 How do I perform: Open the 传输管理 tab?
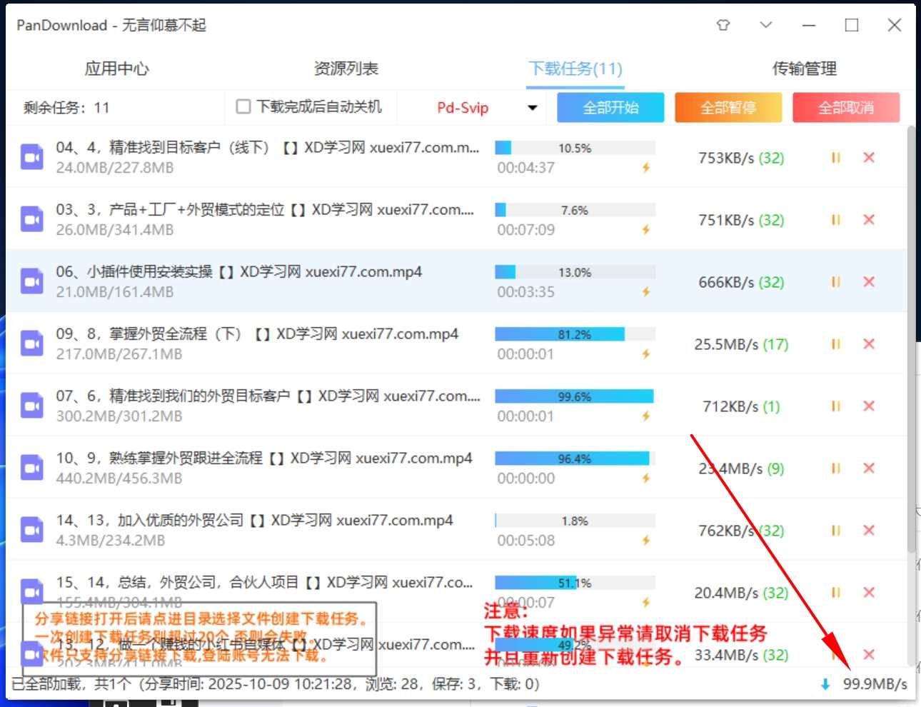pos(804,69)
